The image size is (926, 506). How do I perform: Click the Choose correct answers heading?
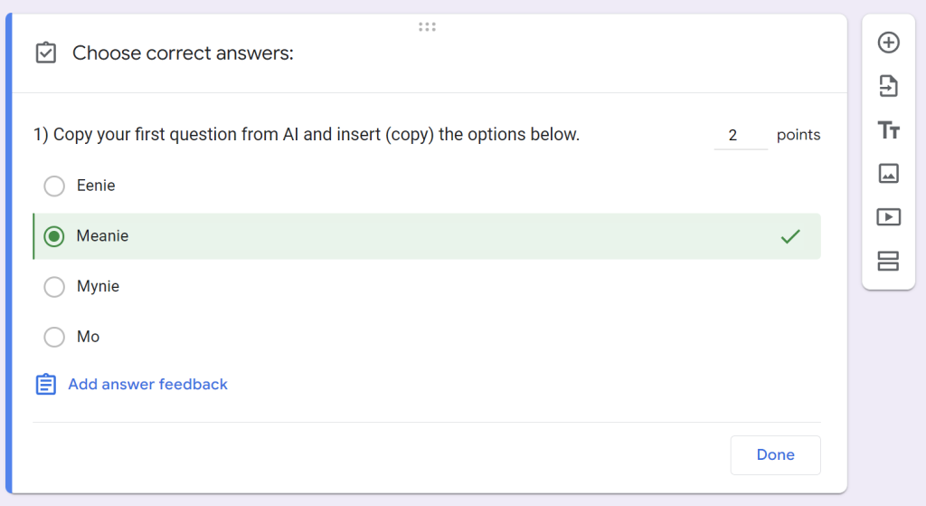(183, 53)
